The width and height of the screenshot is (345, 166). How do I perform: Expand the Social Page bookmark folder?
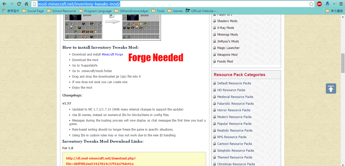click(x=33, y=11)
